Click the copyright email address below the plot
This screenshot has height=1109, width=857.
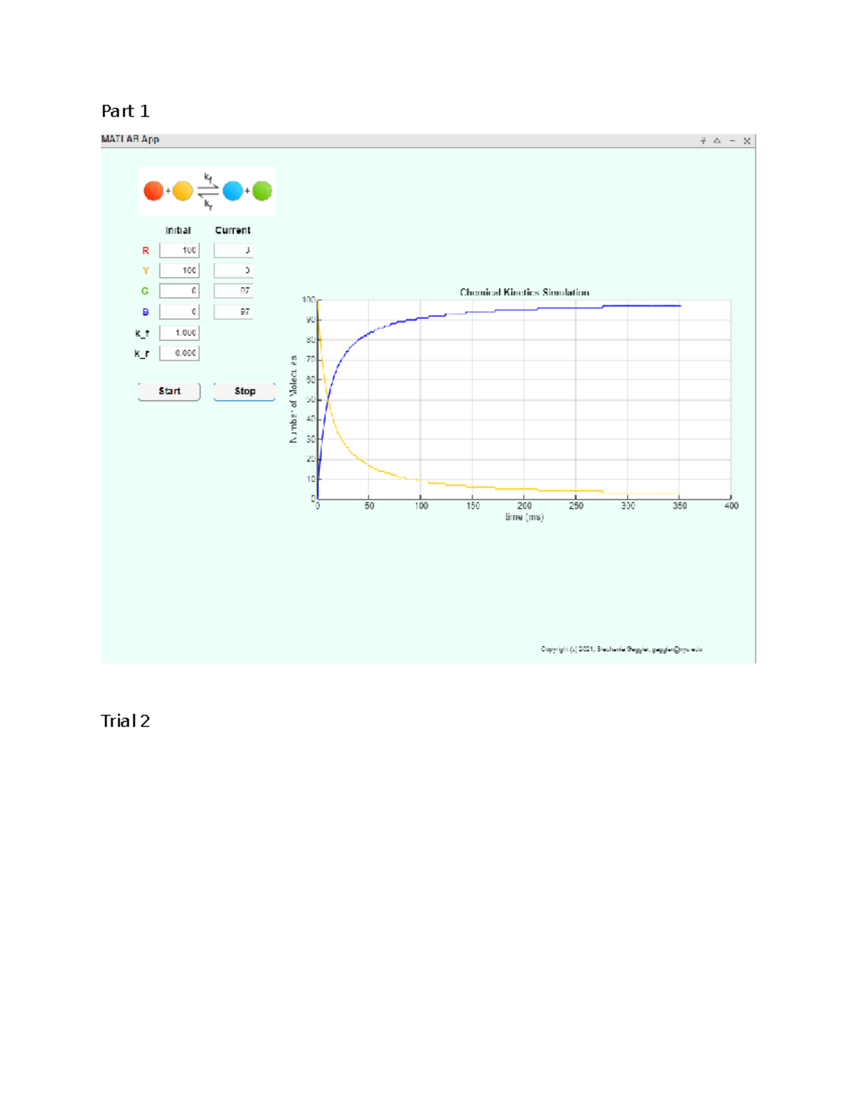677,649
